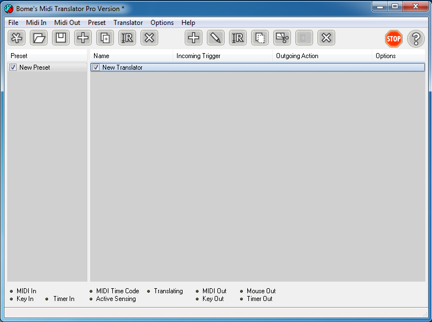Open help via question mark icon
Viewport: 432px width, 322px height.
416,39
